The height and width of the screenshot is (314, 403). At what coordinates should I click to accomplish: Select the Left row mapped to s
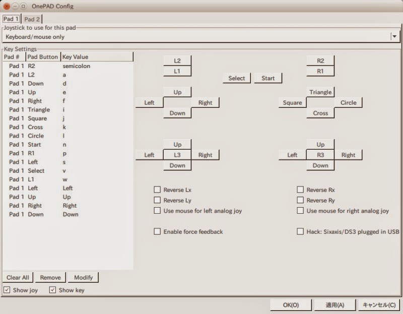[68, 162]
